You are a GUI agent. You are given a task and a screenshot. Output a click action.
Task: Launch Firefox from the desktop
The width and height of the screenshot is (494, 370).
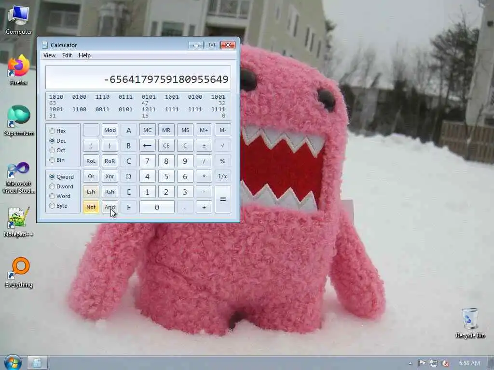pyautogui.click(x=19, y=70)
